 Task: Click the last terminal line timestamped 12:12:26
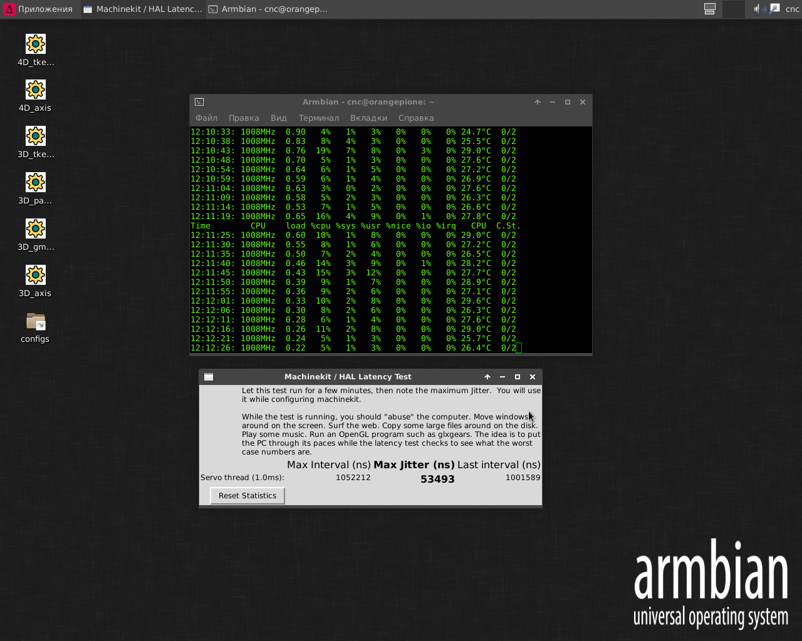(353, 348)
